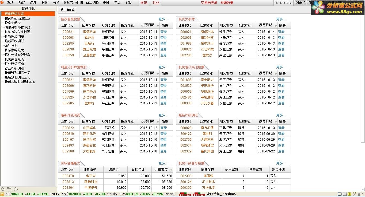Click the L1L2切换 menu item
The height and width of the screenshot is (197, 365).
pyautogui.click(x=92, y=3)
